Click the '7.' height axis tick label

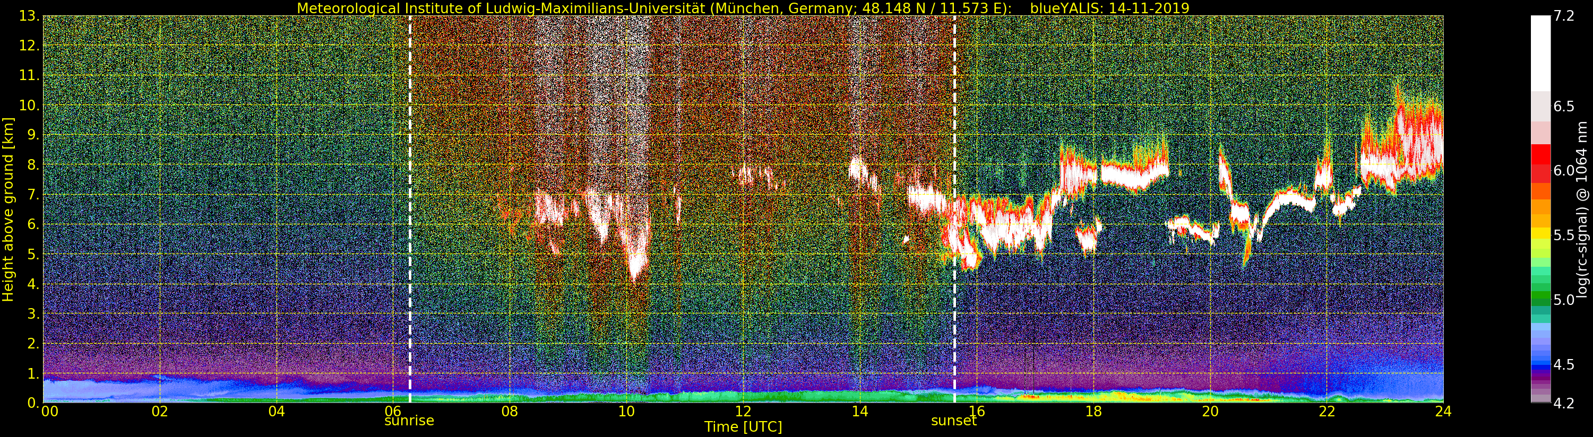point(33,195)
